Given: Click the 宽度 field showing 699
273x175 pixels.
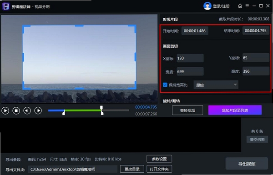Looking at the screenshot, I should (190, 71).
